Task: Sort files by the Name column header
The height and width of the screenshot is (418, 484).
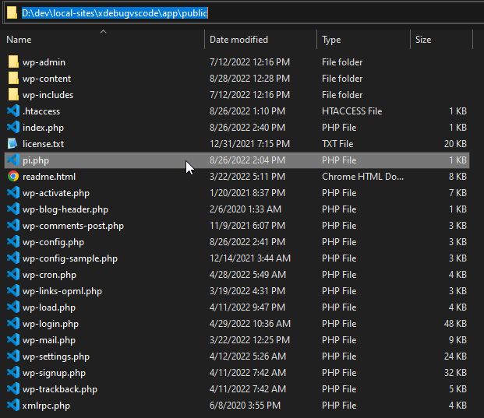Action: click(19, 40)
